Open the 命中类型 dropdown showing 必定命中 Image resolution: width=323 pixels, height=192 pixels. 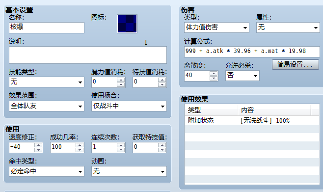[47, 171]
